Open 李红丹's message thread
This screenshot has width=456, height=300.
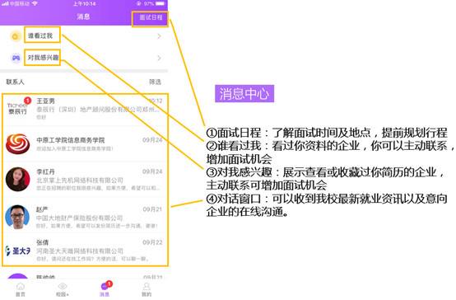click(85, 180)
